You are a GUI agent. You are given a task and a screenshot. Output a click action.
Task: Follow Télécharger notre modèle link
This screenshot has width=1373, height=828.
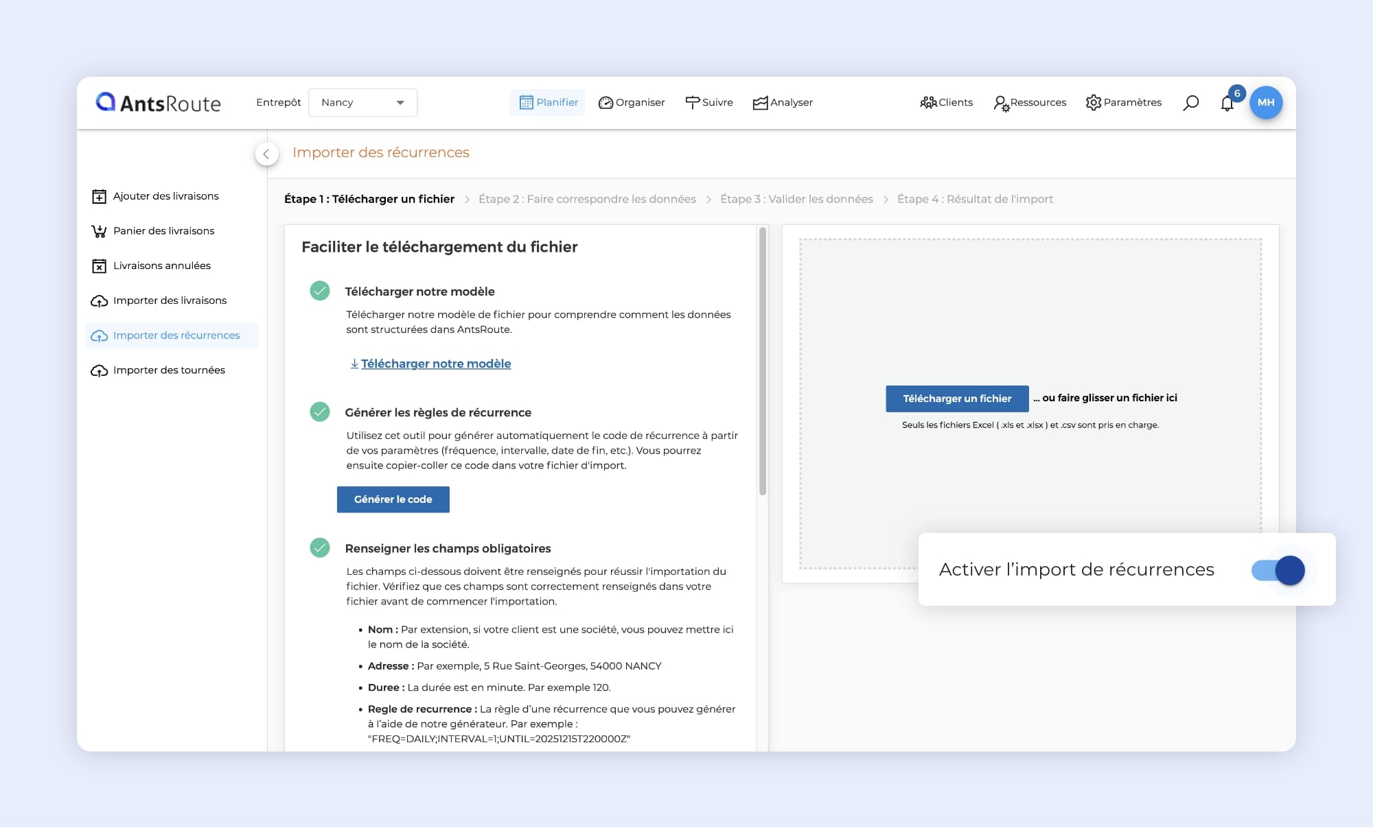[x=435, y=364]
